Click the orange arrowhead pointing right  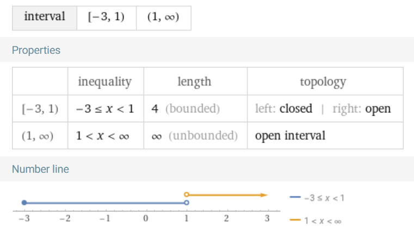(x=264, y=194)
